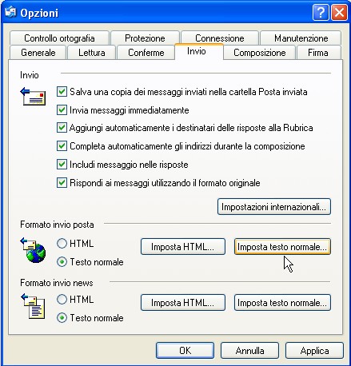351x366 pixels.
Task: Open the Protezione tab
Action: [x=145, y=38]
